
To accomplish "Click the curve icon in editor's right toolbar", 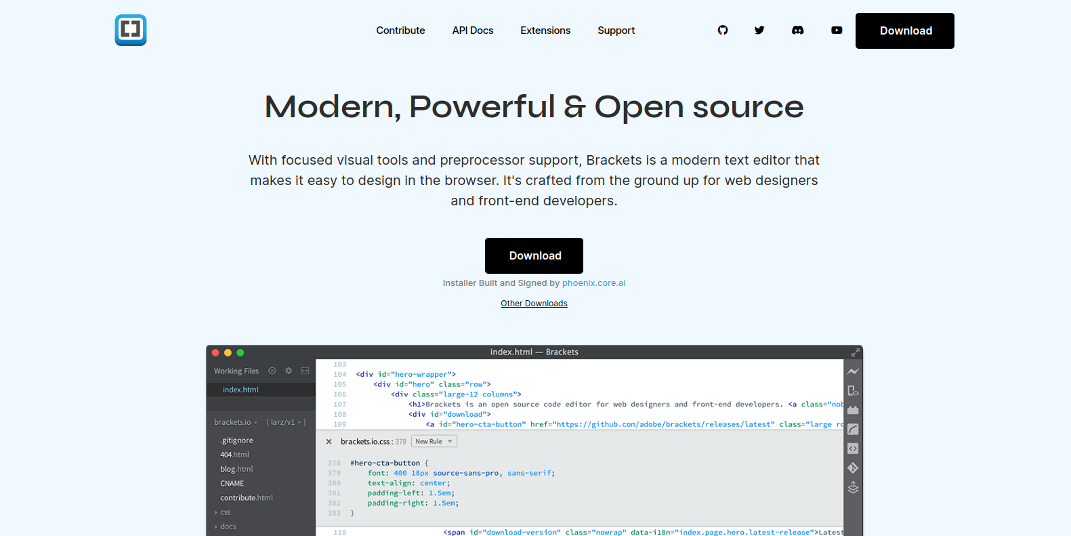I will tap(853, 429).
